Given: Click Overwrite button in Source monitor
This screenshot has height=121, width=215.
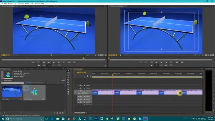Looking at the screenshot, I should (x=75, y=63).
